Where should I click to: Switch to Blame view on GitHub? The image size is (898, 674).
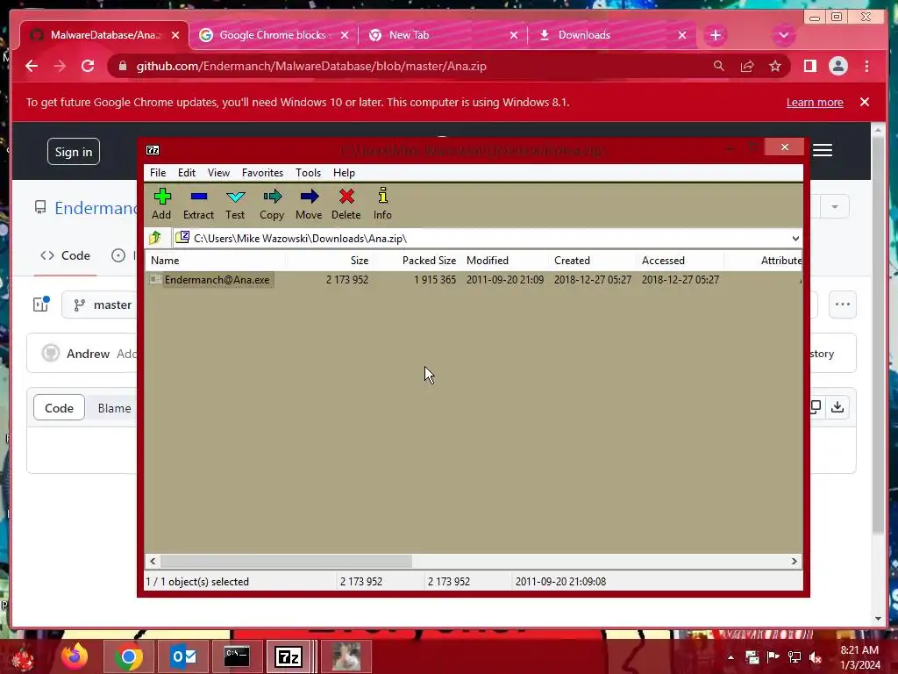tap(114, 407)
